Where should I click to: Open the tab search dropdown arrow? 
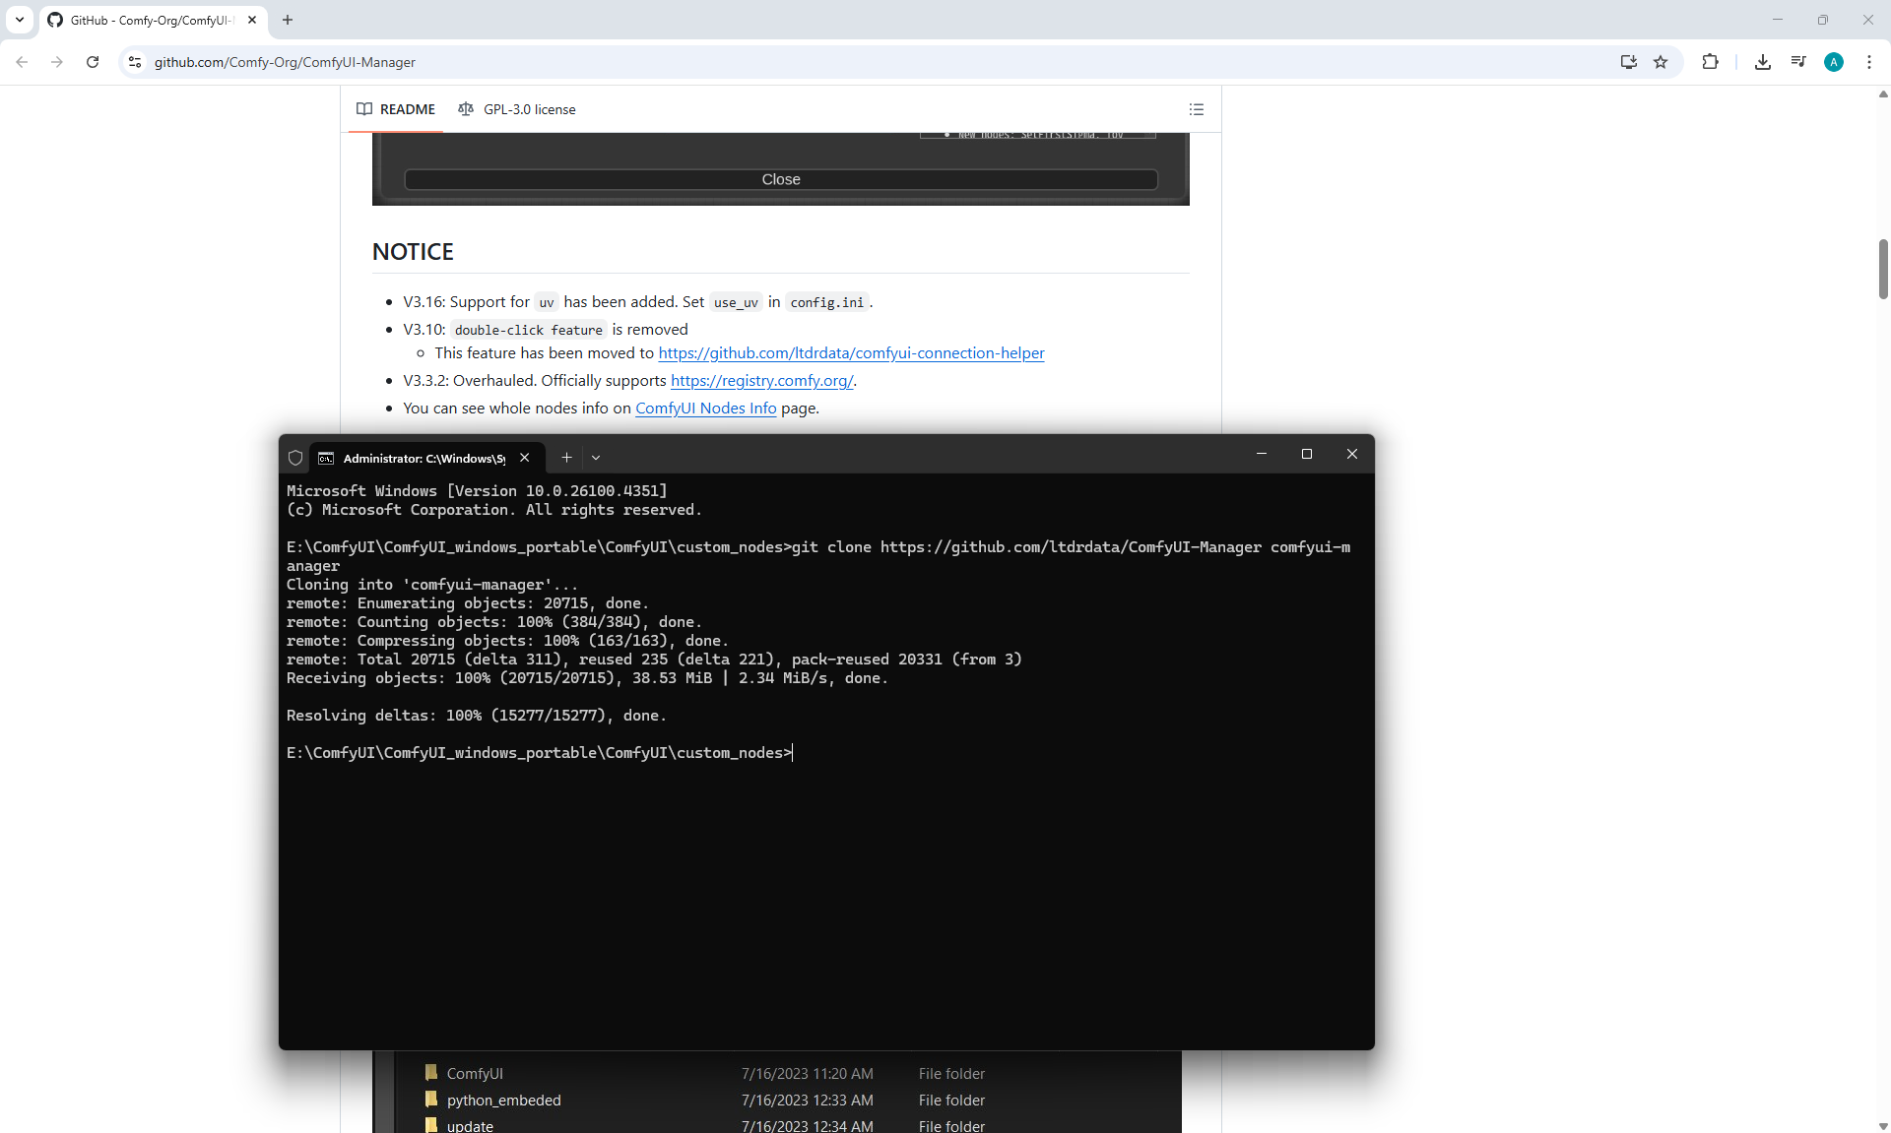click(x=20, y=20)
